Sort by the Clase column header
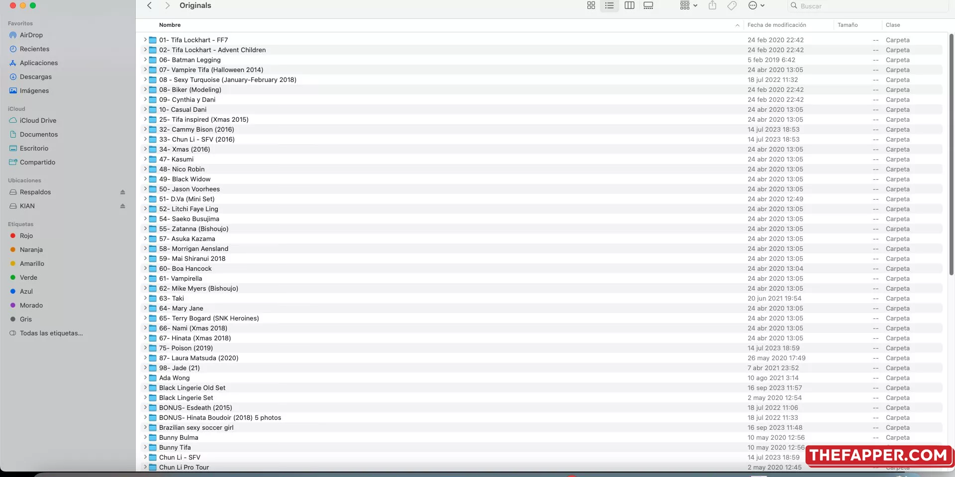Screen dimensions: 955x477 pyautogui.click(x=893, y=25)
